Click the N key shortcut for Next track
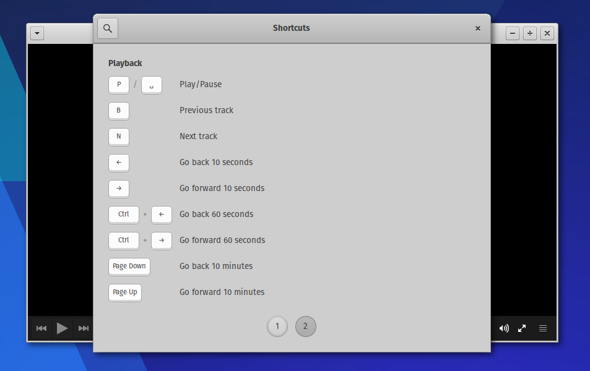Viewport: 590px width, 371px height. [118, 137]
